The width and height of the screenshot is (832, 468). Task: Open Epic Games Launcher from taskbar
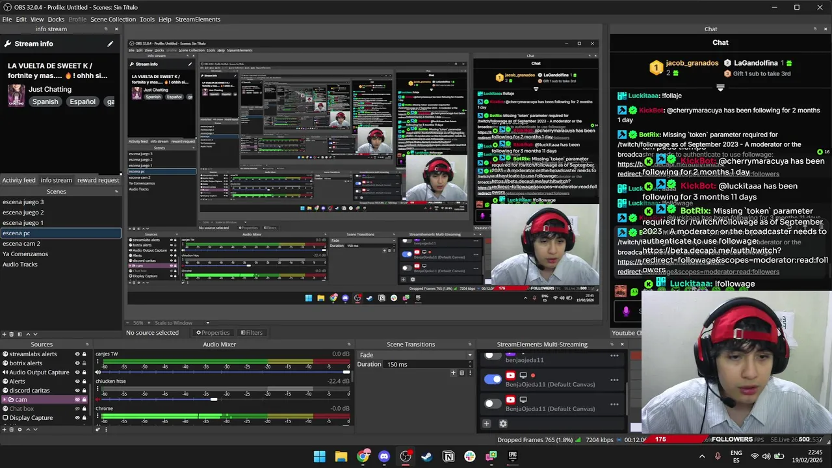point(513,456)
